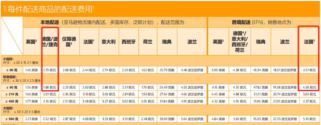Click the 1.73 欧元 cell
Viewport: 321px width, 125px height.
50,70
